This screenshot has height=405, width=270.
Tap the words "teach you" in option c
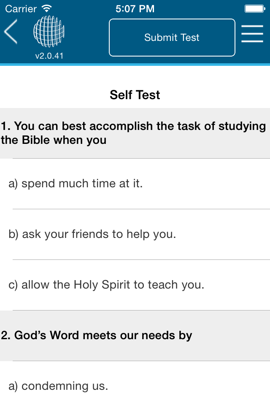176,285
